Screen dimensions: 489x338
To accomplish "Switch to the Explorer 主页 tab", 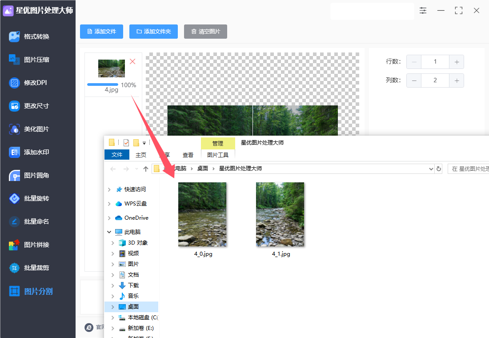I will click(141, 155).
